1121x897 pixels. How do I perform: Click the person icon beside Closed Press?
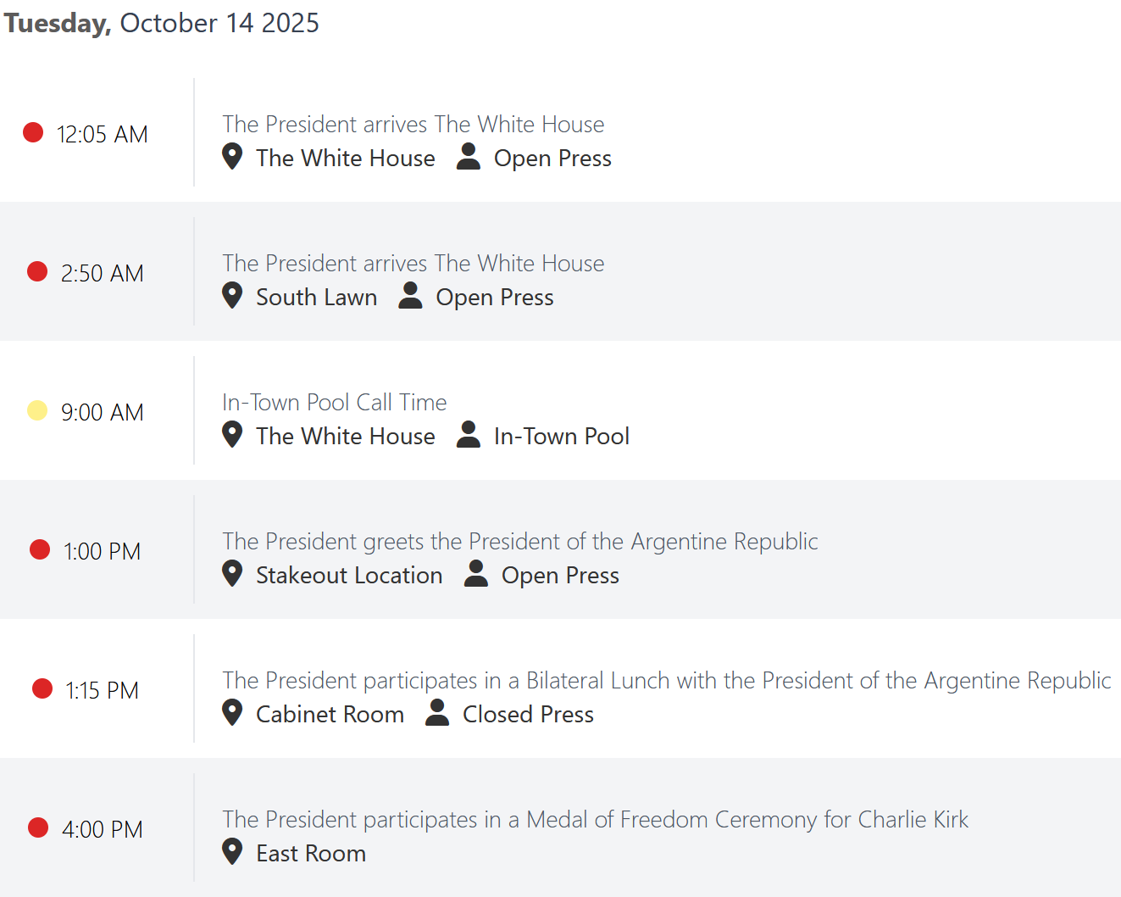[x=437, y=712]
